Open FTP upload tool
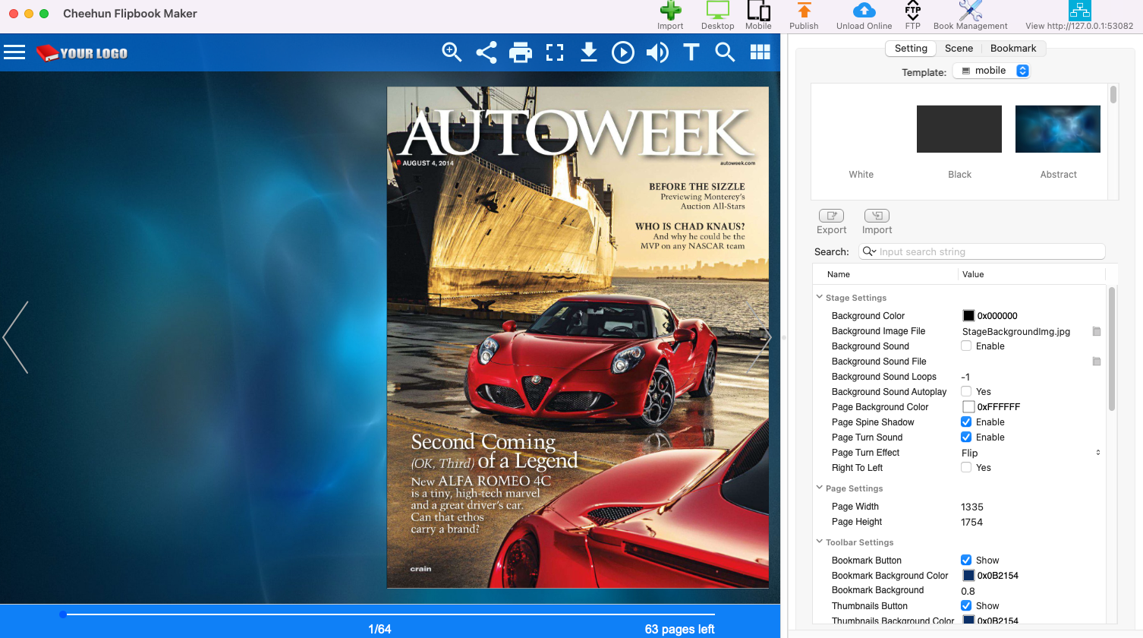 (912, 15)
